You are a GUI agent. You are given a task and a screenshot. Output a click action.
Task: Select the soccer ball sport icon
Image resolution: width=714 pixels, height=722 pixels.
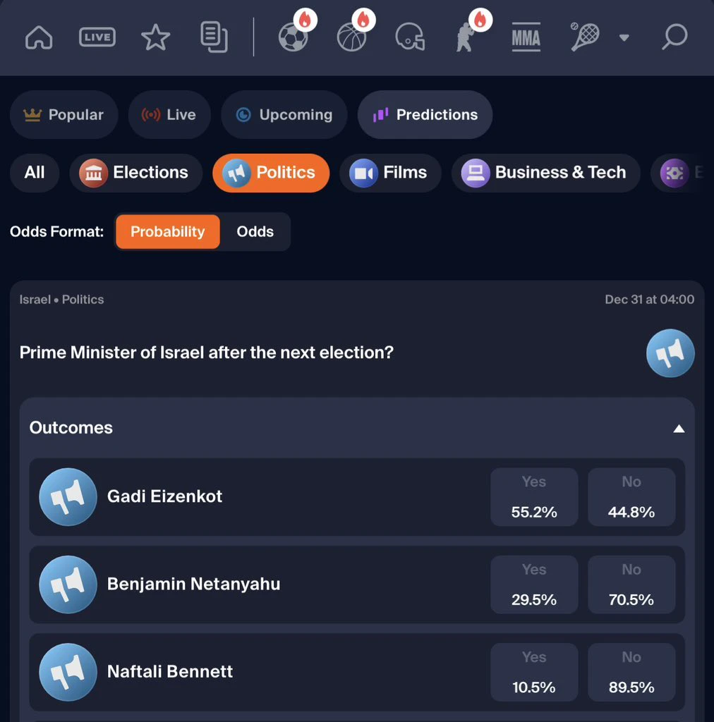[x=294, y=37]
